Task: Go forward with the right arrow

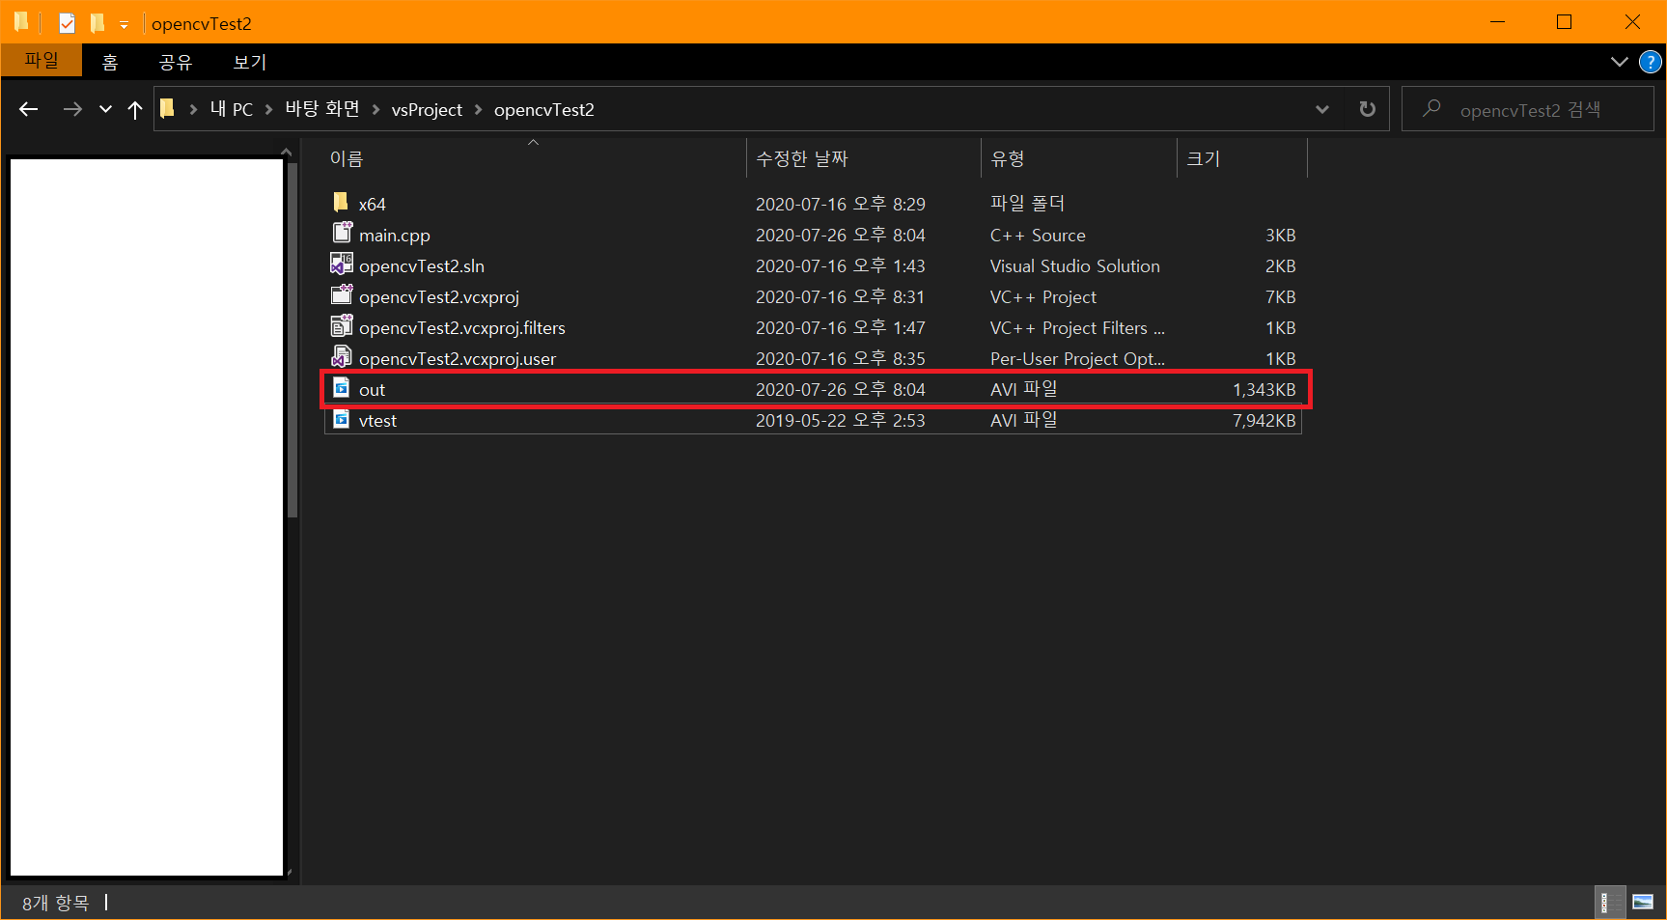Action: pos(72,109)
